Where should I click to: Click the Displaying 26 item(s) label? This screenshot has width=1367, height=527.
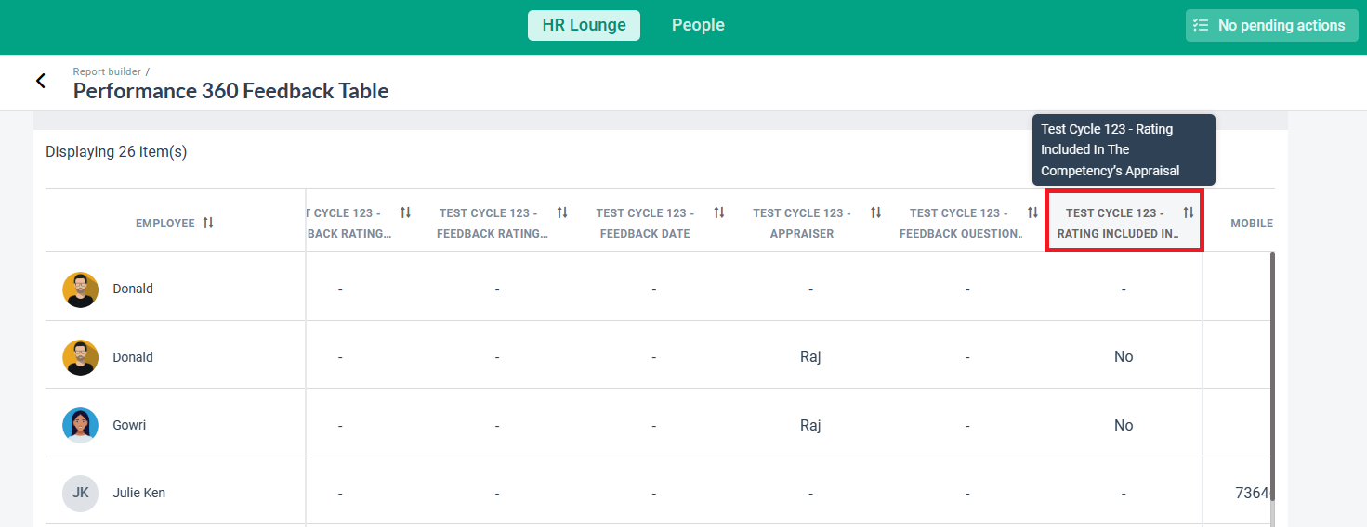pyautogui.click(x=116, y=151)
